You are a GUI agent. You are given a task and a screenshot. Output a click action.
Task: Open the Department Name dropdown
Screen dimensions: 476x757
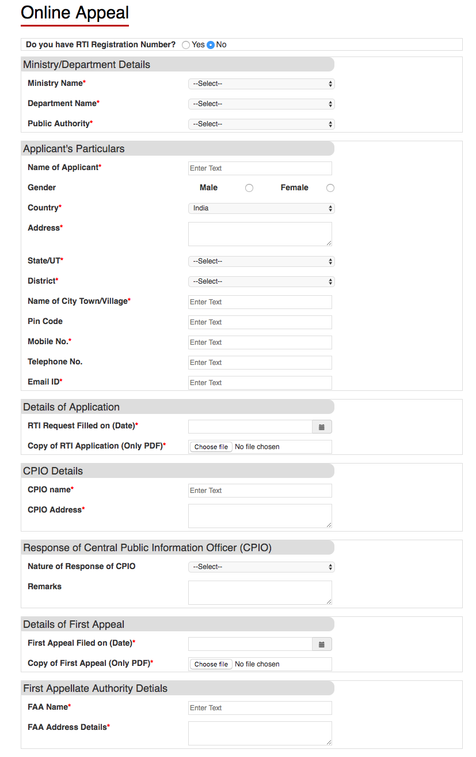[x=261, y=104]
